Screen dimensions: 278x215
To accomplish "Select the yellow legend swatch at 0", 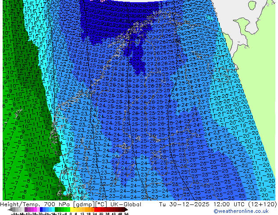I will pos(71,209).
